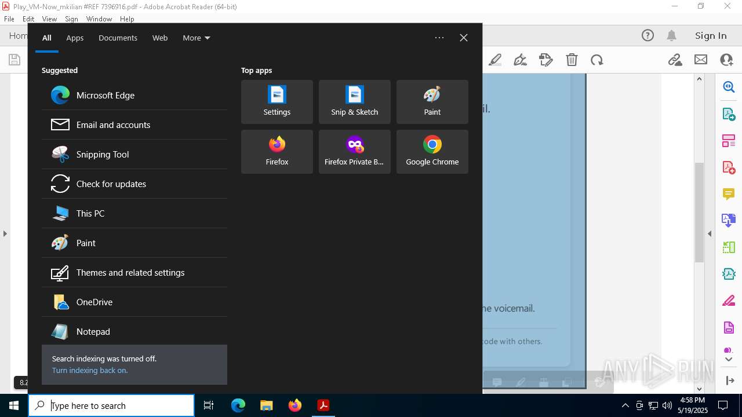Show hidden system tray icons
This screenshot has width=742, height=417.
[625, 405]
